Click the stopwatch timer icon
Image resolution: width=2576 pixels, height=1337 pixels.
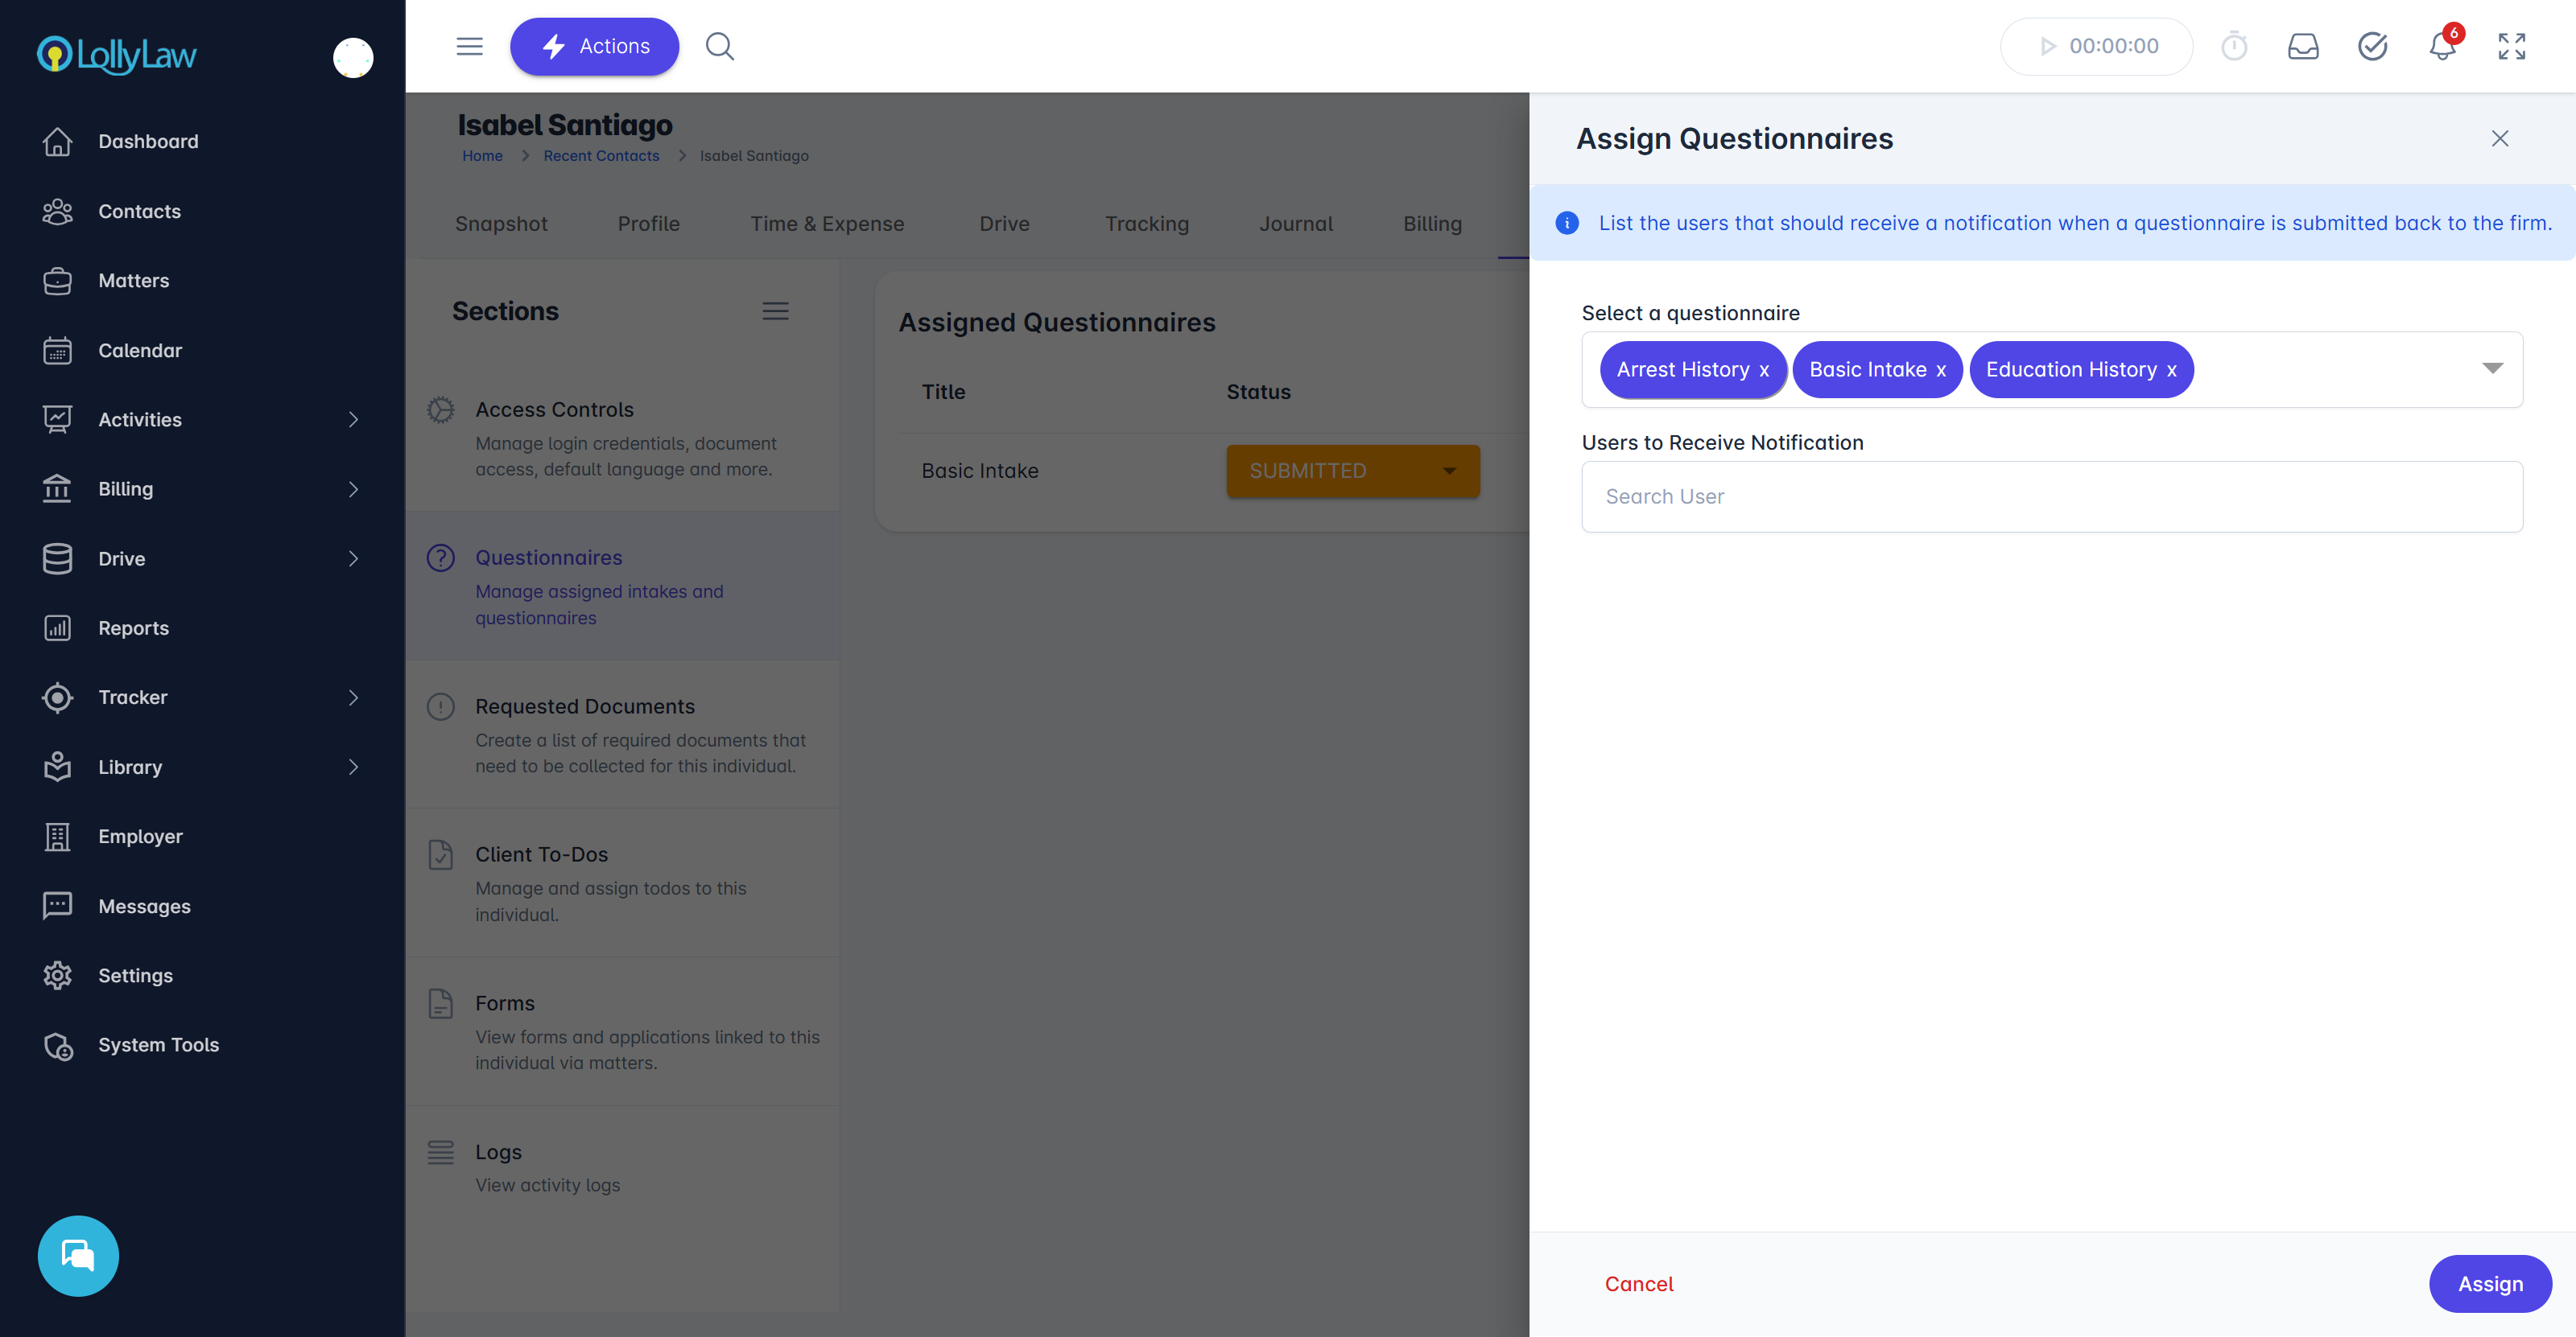click(x=2233, y=47)
